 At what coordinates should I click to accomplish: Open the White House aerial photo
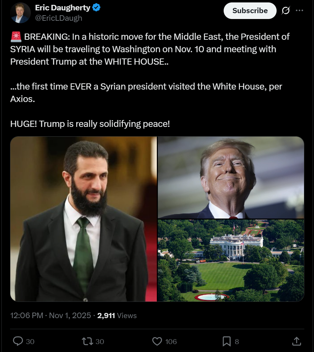tap(231, 260)
